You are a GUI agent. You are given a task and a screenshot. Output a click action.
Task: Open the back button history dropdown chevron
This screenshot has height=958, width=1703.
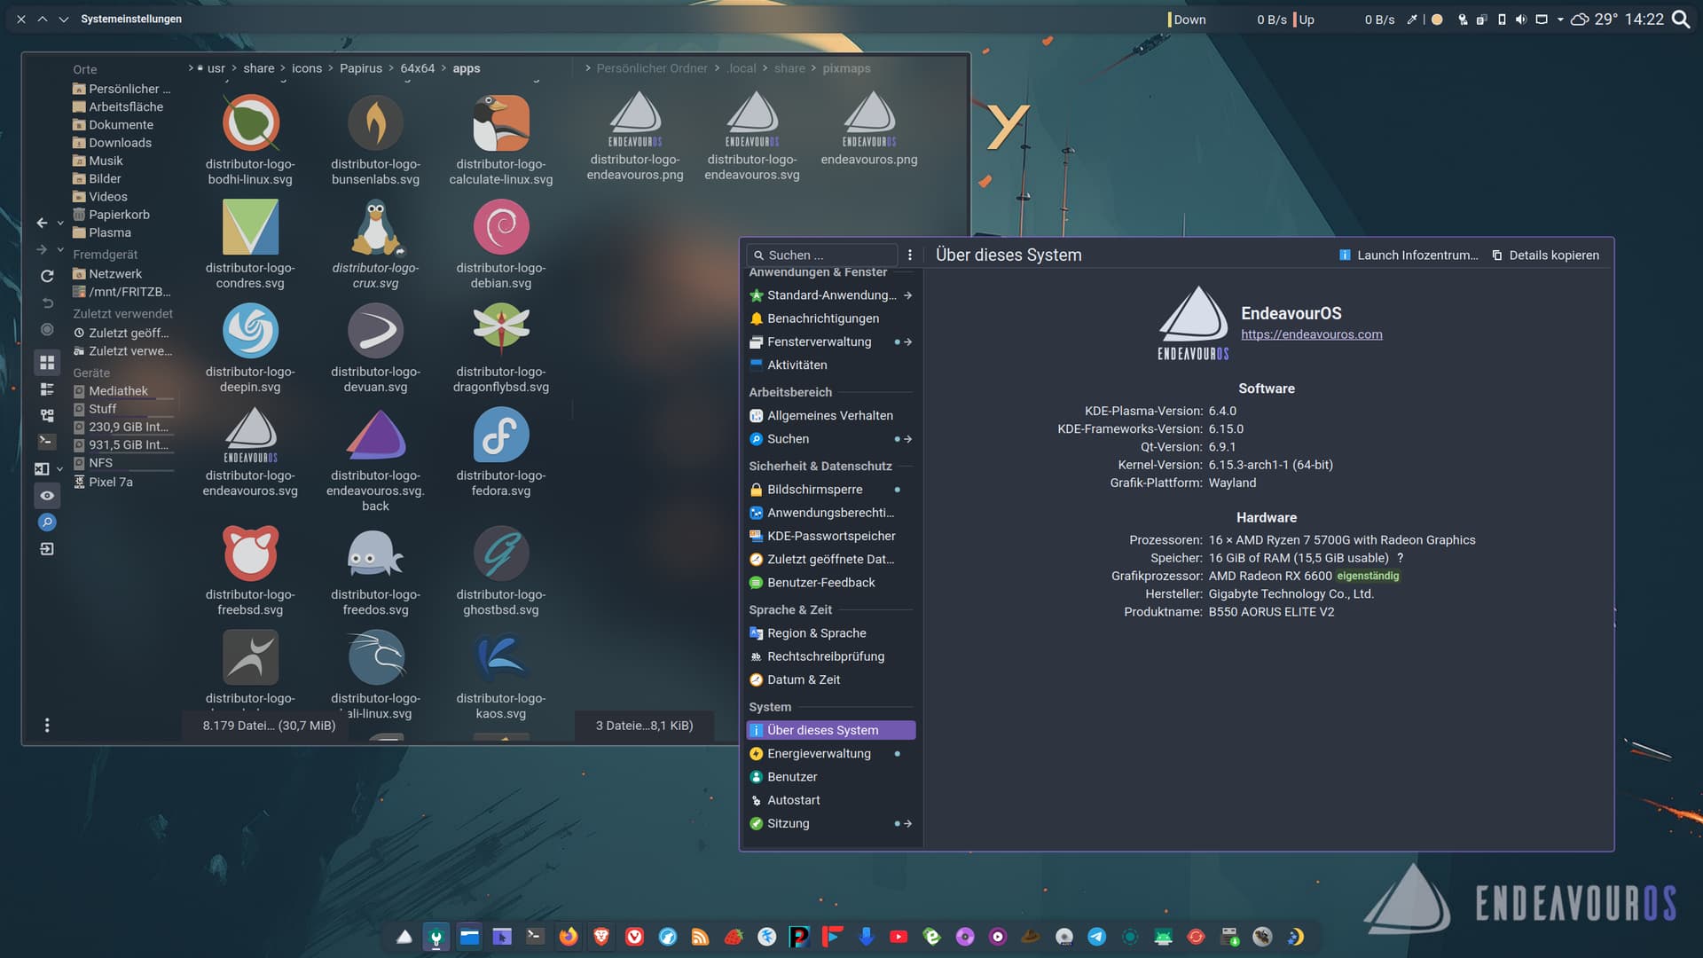coord(60,224)
